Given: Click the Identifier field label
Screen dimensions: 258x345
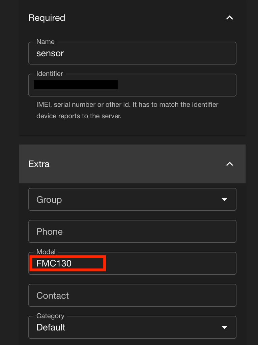Looking at the screenshot, I should 50,74.
